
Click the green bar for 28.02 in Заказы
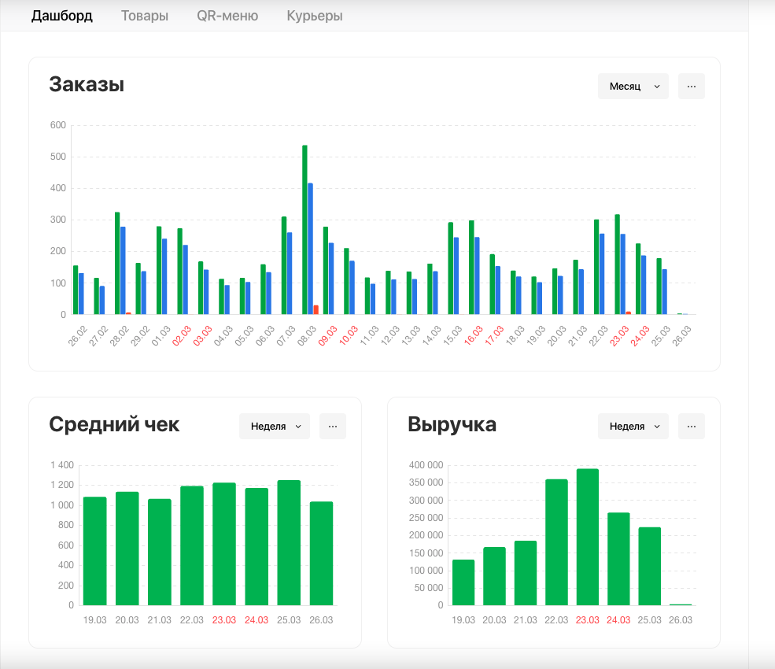[117, 264]
